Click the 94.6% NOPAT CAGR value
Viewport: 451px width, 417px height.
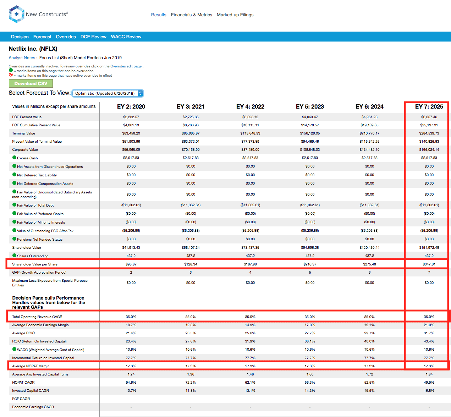[x=131, y=383]
